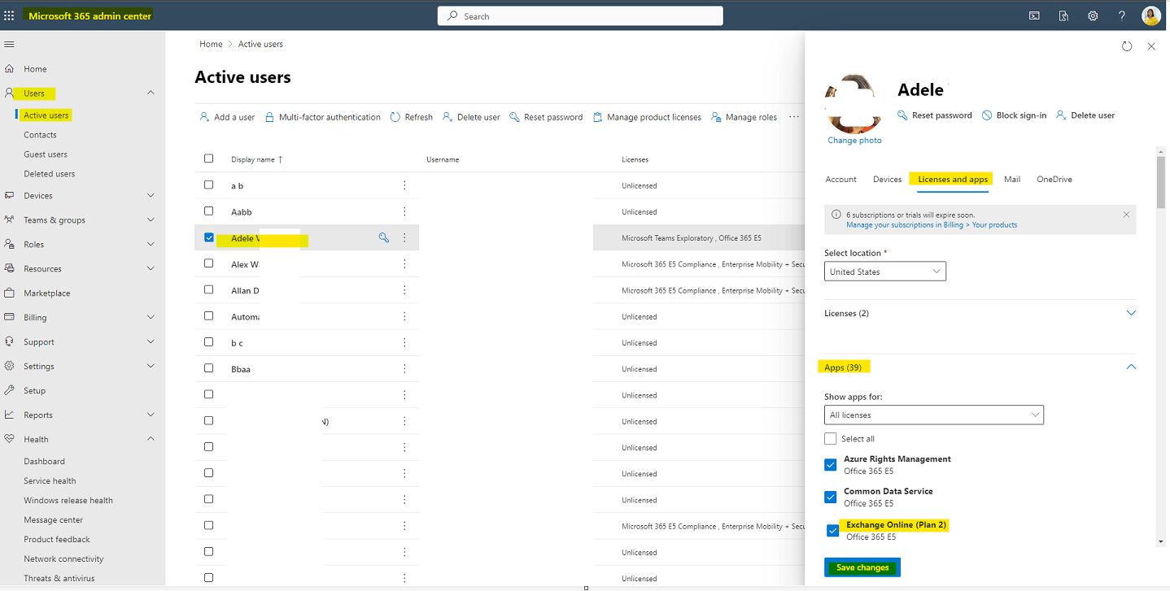Check the select all users header checkbox
Viewport: 1170px width, 591px height.
click(x=209, y=159)
